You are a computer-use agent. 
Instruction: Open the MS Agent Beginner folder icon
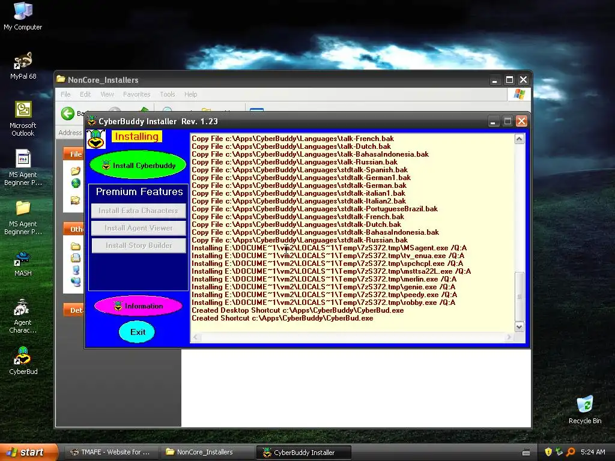pos(23,217)
